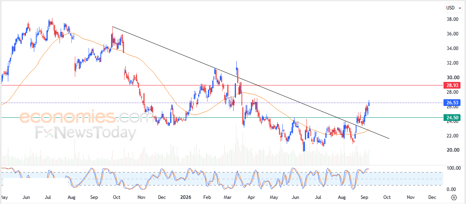This screenshot has height=204, width=466.
Task: Click the Feb label on time axis
Action: tap(207, 197)
